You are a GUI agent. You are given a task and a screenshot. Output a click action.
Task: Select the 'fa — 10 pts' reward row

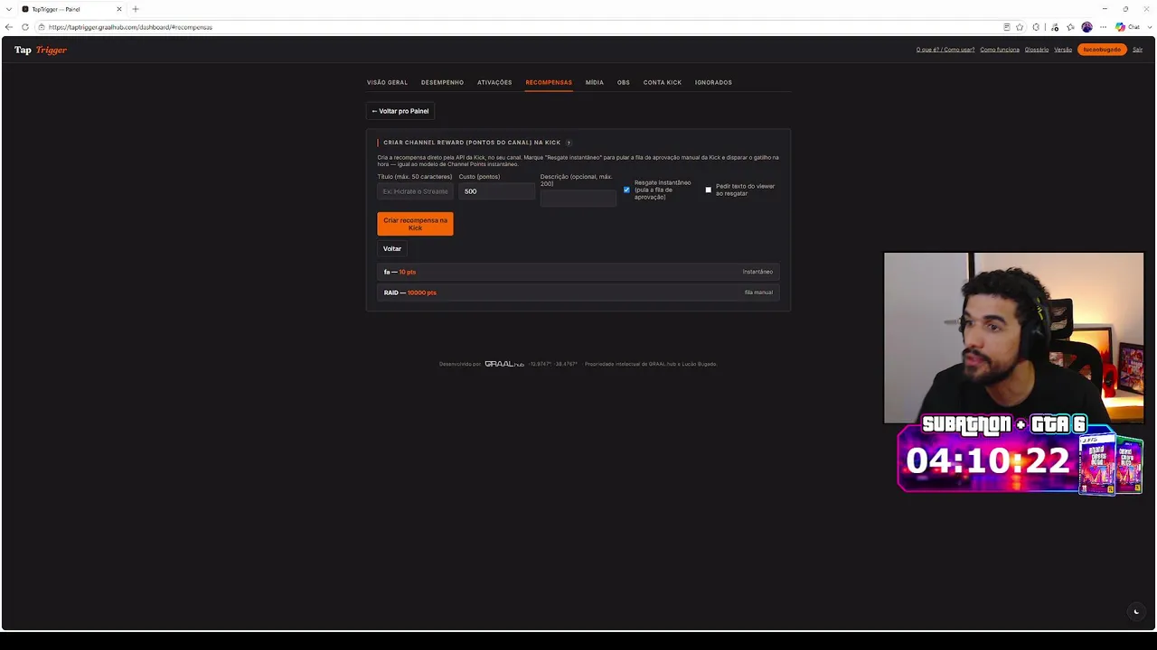tap(578, 272)
